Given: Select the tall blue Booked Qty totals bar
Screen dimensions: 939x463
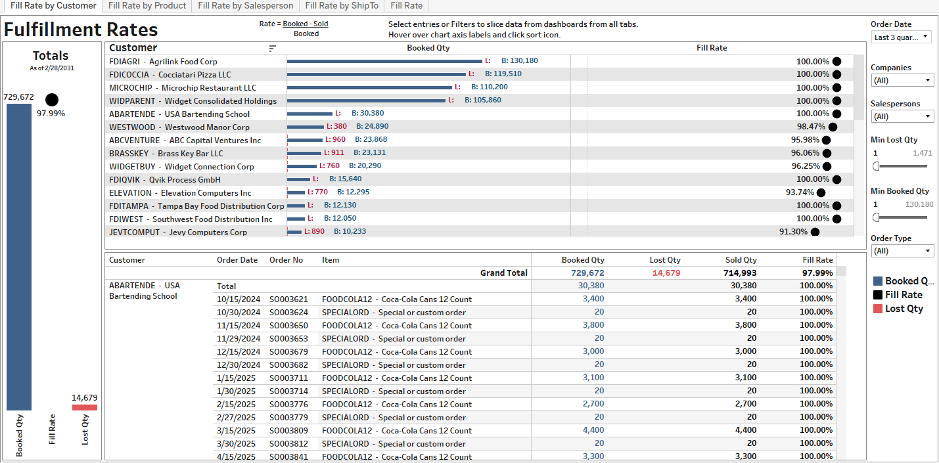Looking at the screenshot, I should pyautogui.click(x=19, y=256).
